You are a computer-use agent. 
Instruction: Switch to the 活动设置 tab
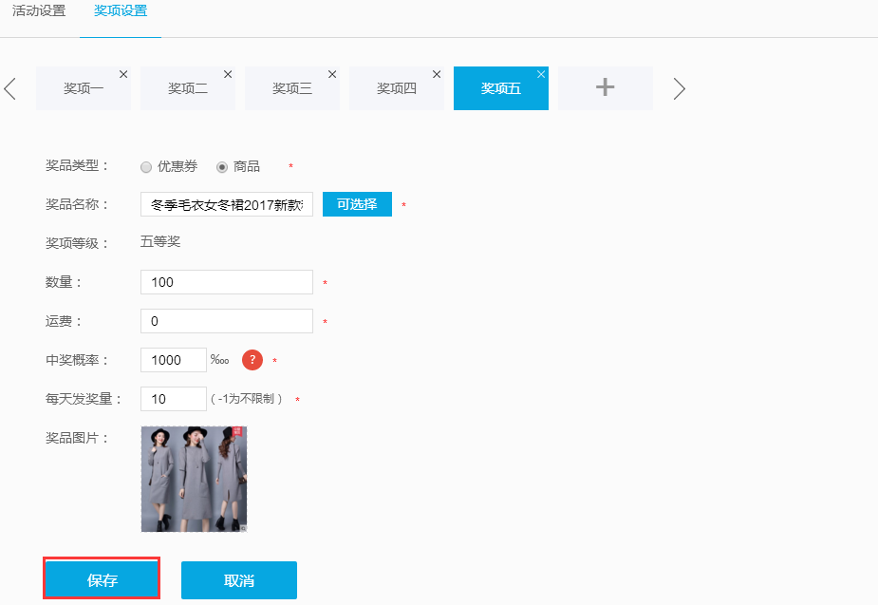pos(39,10)
